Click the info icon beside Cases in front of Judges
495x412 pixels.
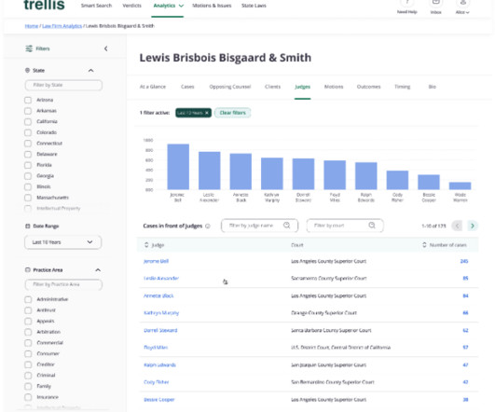pos(208,227)
